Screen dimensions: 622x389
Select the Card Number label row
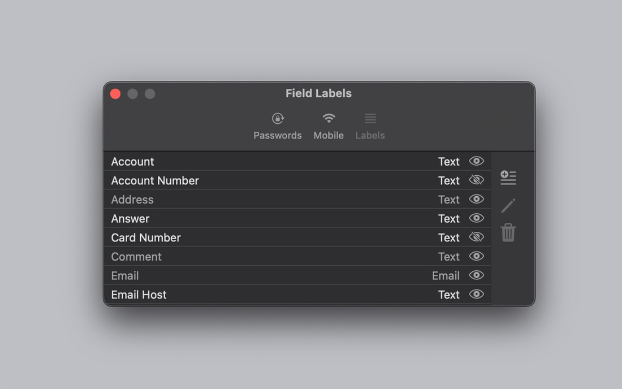pos(297,237)
